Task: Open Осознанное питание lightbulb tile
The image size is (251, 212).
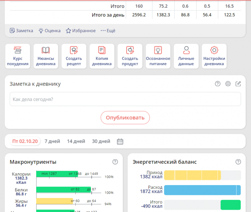Action: (158, 56)
